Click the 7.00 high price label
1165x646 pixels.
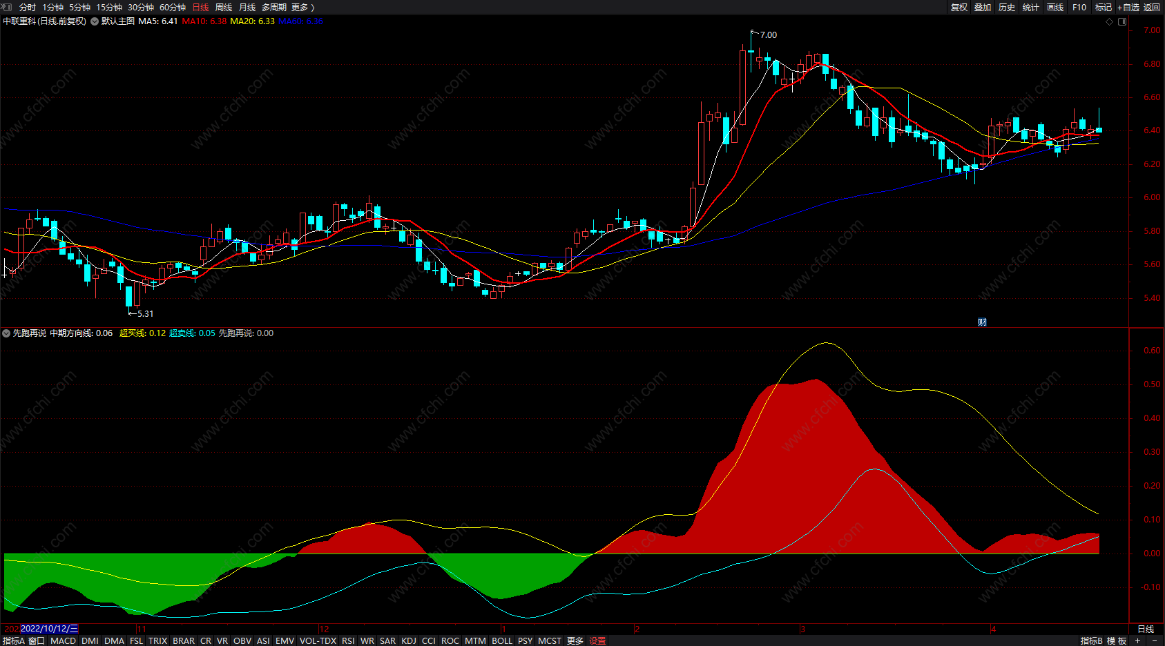pos(769,35)
